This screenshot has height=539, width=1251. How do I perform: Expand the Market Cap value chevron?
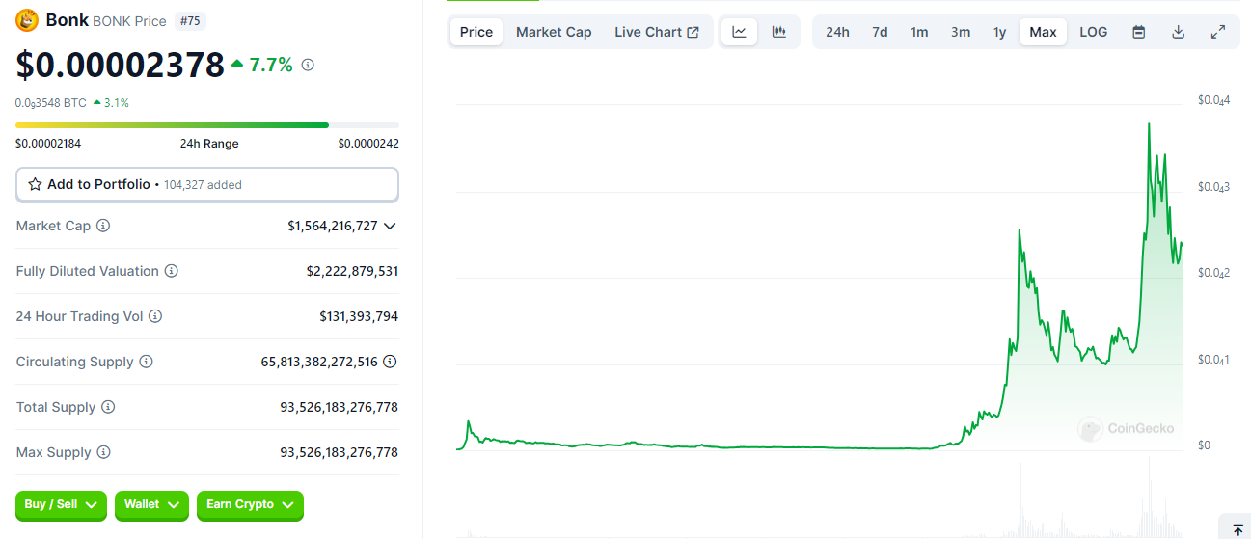click(390, 226)
